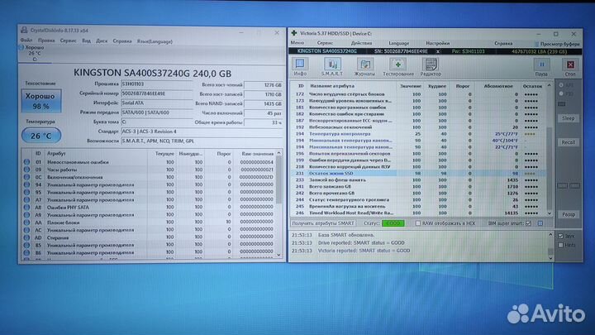Click the Интерфейс field Serial ATA
Viewport: 595px width, 335px height.
(156, 103)
